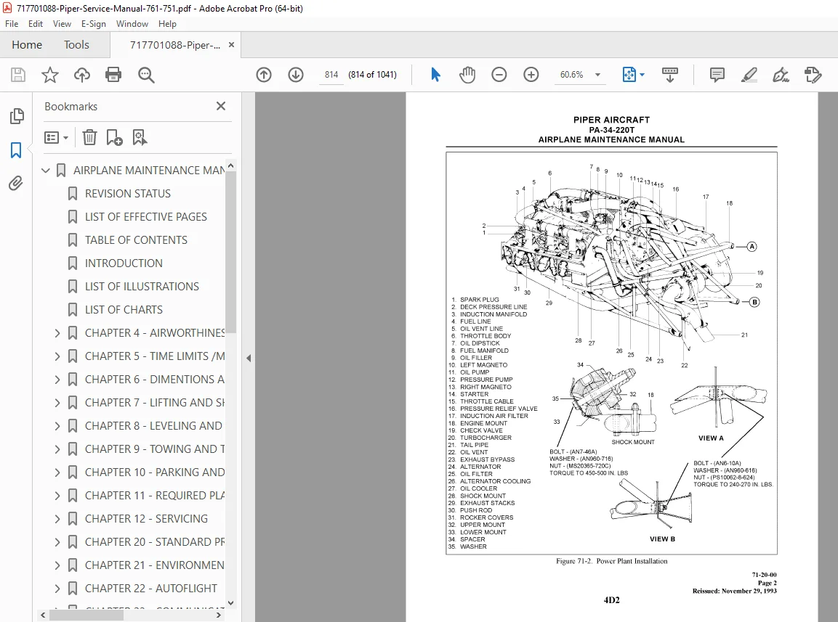Expand CHAPTER 7 - LIFTING bookmark
The height and width of the screenshot is (622, 838).
(x=57, y=403)
